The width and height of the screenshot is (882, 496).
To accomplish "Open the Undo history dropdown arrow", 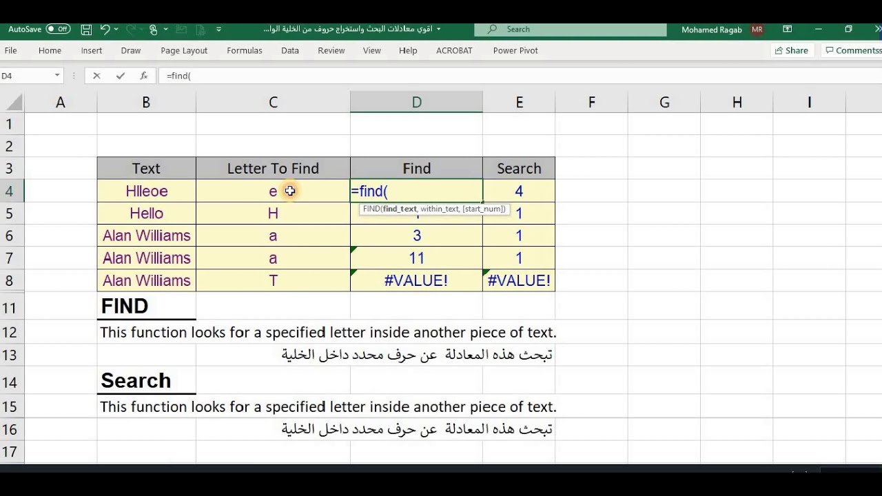I will pyautogui.click(x=116, y=29).
